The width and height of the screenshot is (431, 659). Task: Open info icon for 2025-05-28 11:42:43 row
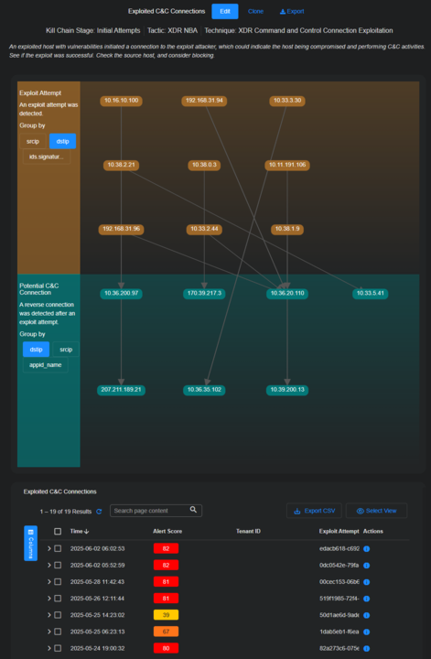coord(366,582)
